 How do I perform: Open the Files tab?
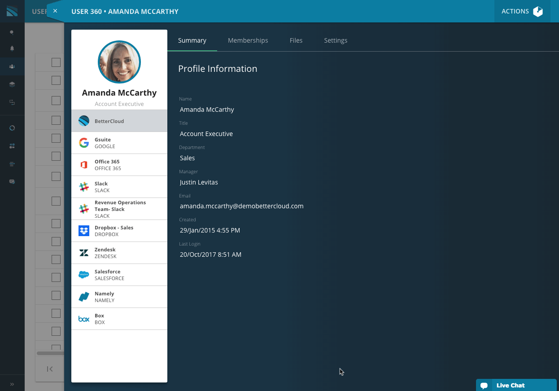coord(296,40)
